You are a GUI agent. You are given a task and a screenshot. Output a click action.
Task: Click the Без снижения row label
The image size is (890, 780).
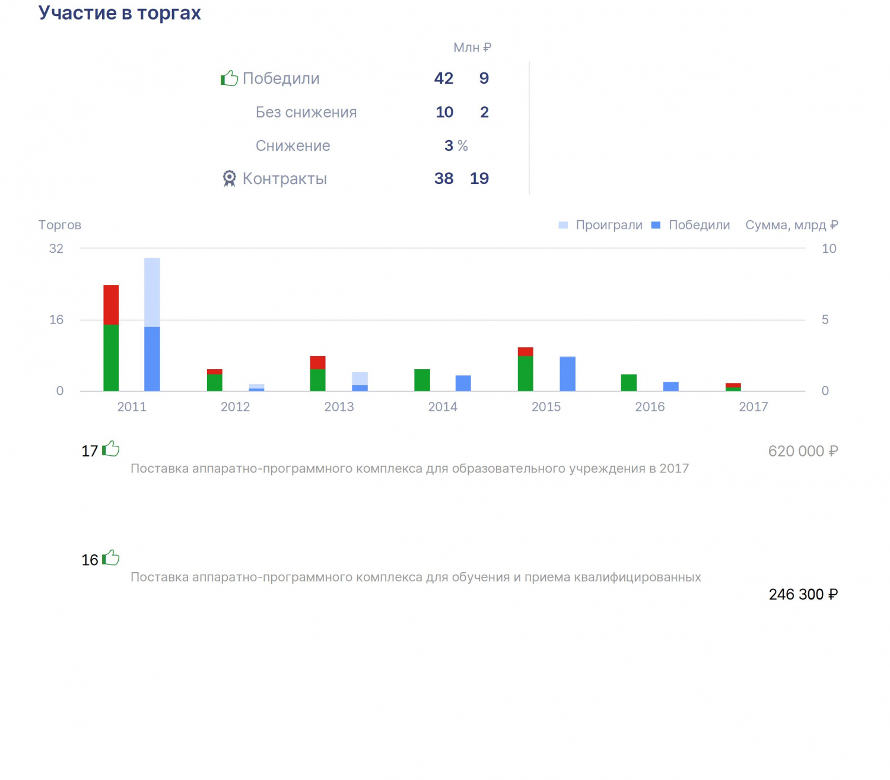306,112
